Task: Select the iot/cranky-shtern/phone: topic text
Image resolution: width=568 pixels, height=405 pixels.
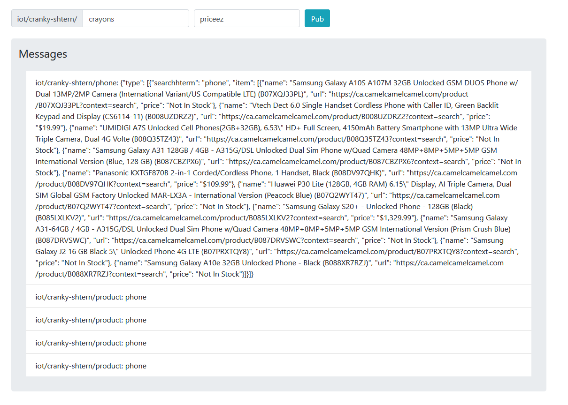Action: coord(77,83)
